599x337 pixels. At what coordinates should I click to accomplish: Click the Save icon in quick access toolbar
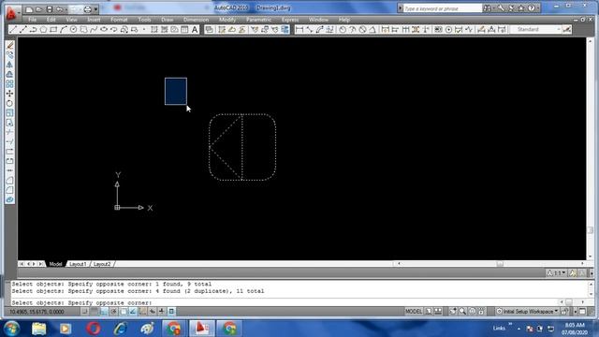pyautogui.click(x=50, y=9)
